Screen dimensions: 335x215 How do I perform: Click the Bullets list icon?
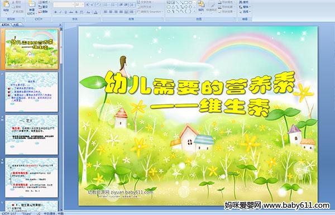click(106, 4)
